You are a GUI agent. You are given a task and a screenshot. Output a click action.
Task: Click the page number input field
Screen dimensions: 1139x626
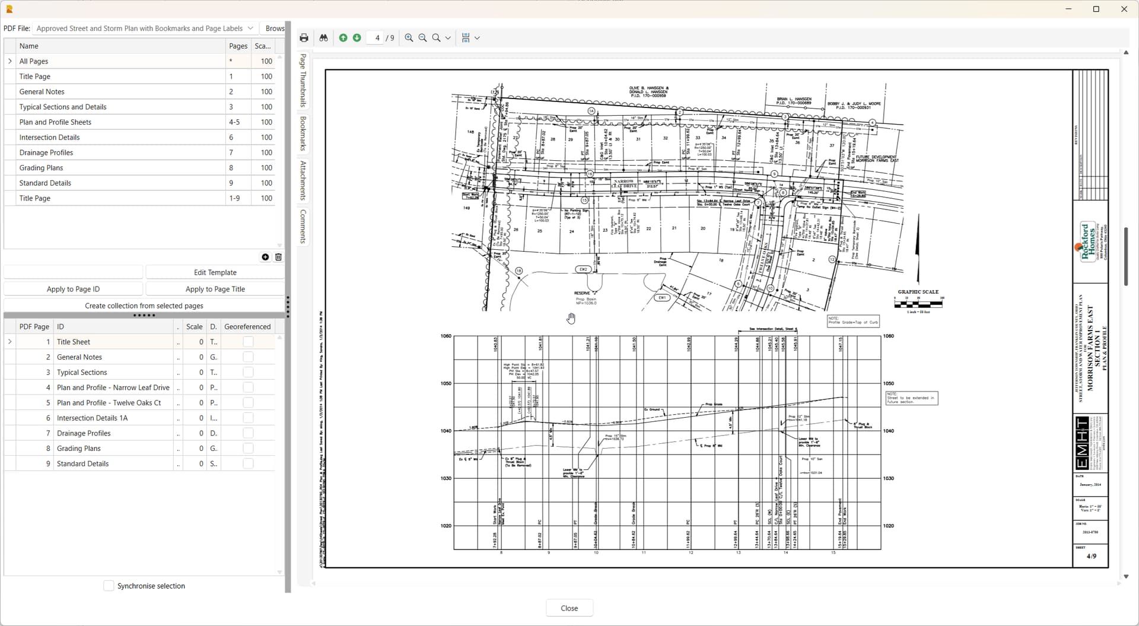[376, 38]
